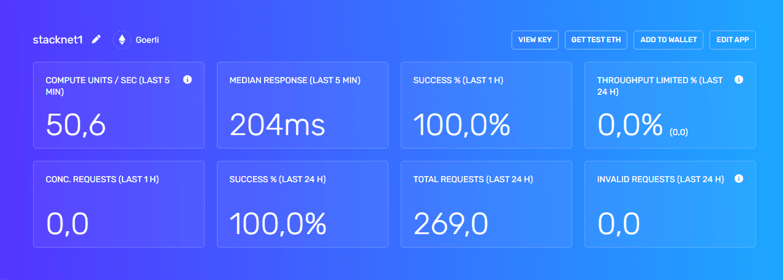Screen dimensions: 783x280
Task: Select the 204ms response time value
Action: click(277, 125)
